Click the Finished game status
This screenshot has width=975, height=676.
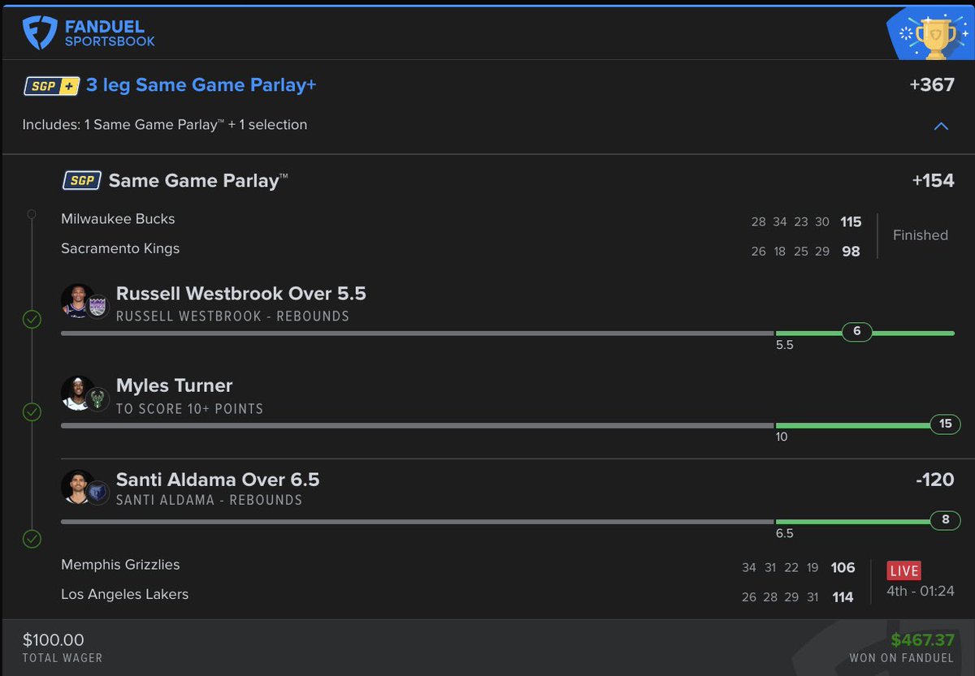click(x=921, y=235)
